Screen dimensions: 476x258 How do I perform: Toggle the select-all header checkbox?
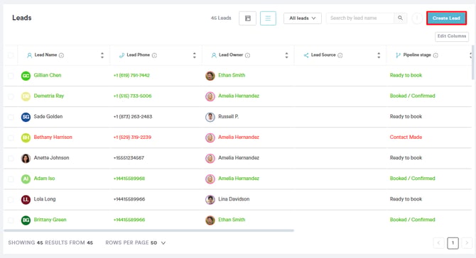click(x=11, y=55)
